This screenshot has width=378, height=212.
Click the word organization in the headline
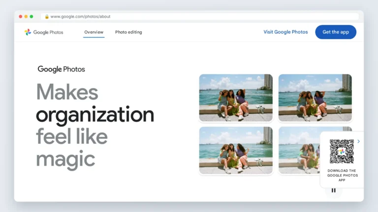point(94,115)
